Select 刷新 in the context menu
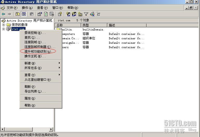Screen dimensions: 200x137 click(41, 87)
